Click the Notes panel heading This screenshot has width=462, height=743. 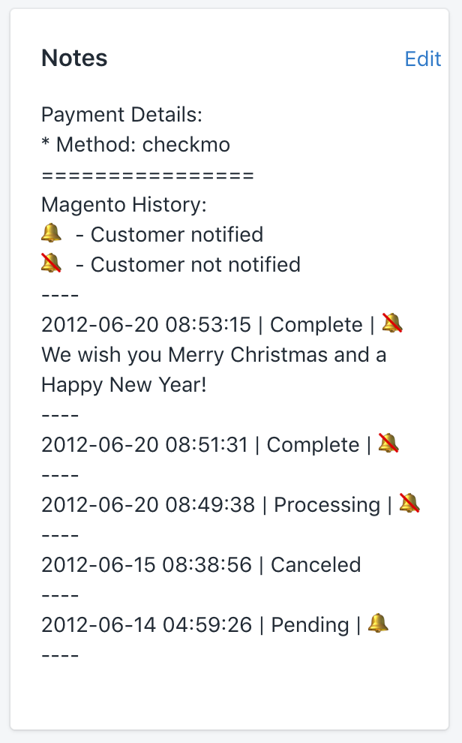(x=74, y=58)
